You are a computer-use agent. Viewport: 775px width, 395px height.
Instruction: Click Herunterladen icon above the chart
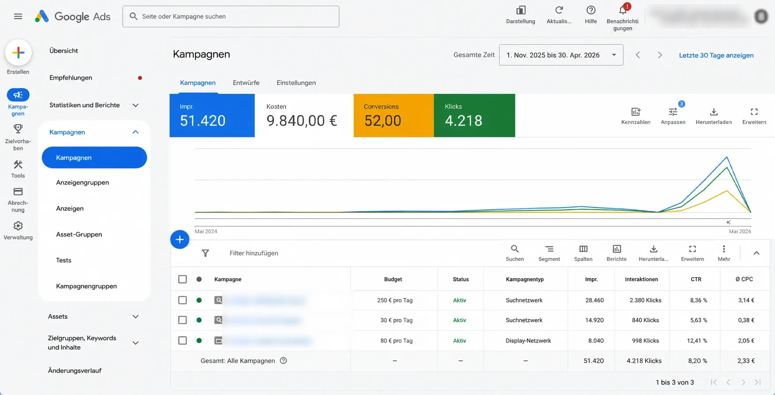click(714, 112)
